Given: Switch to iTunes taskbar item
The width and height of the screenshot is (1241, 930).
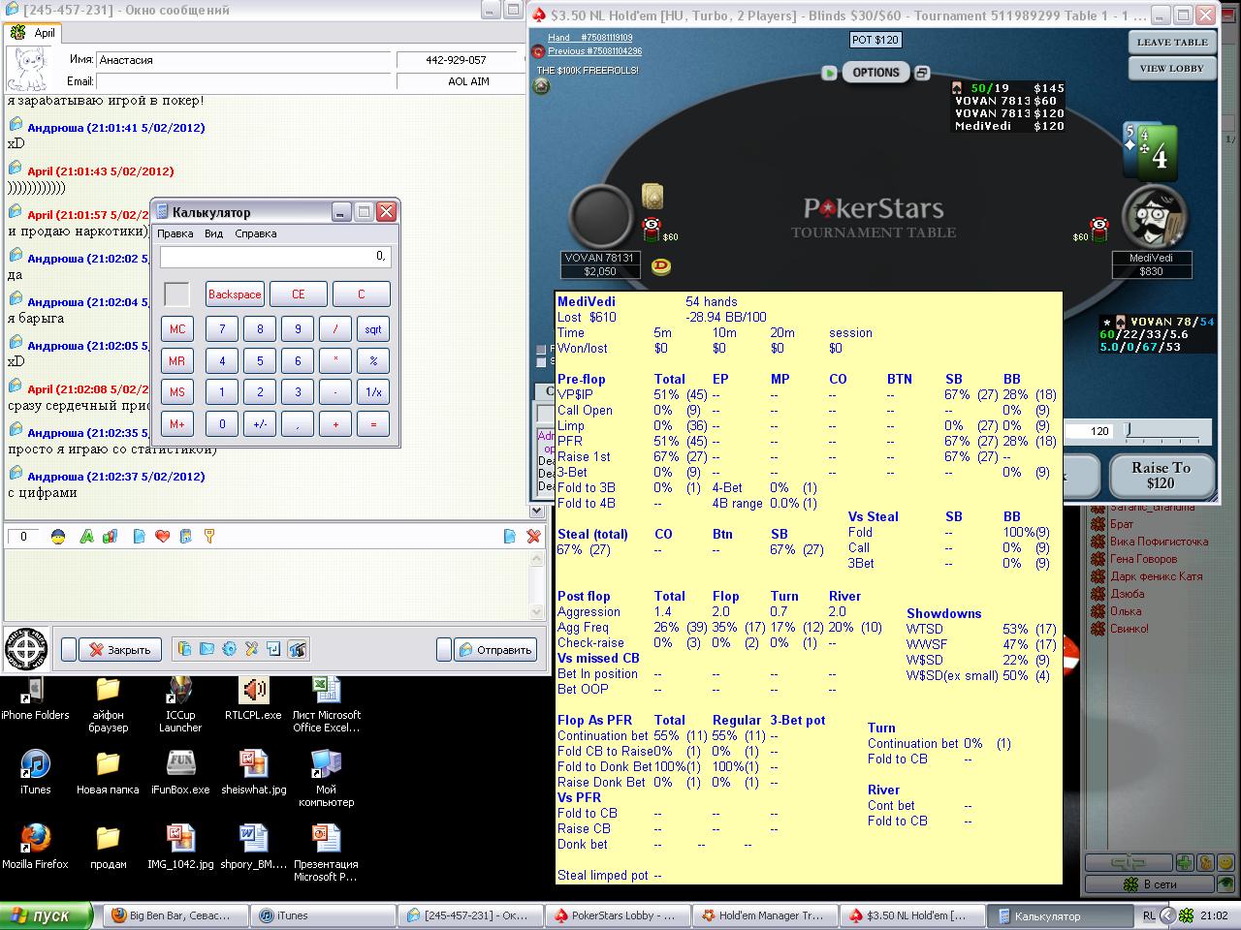Looking at the screenshot, I should 323,915.
